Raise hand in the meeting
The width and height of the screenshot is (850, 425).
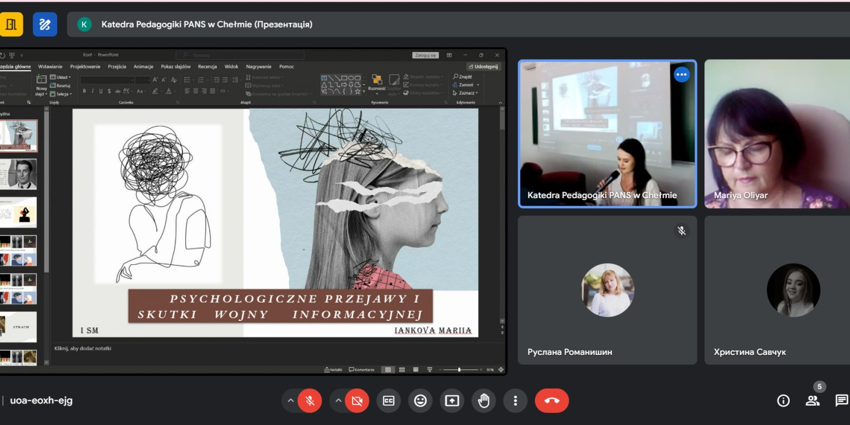483,400
